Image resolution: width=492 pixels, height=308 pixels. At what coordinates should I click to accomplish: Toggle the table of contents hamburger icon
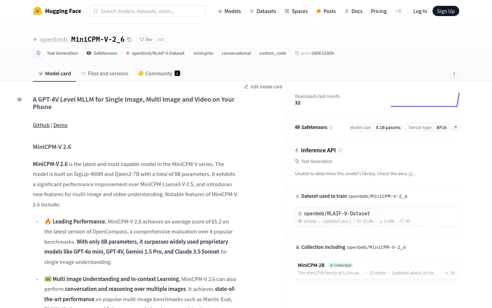tap(19, 100)
